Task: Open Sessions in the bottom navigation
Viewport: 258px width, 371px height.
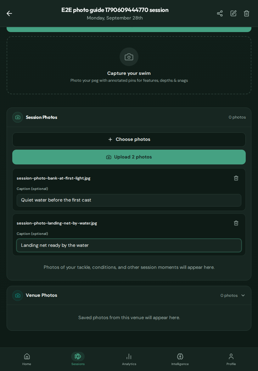Action: pyautogui.click(x=78, y=359)
